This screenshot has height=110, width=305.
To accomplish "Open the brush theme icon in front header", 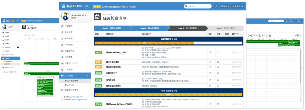I will pos(216,6).
